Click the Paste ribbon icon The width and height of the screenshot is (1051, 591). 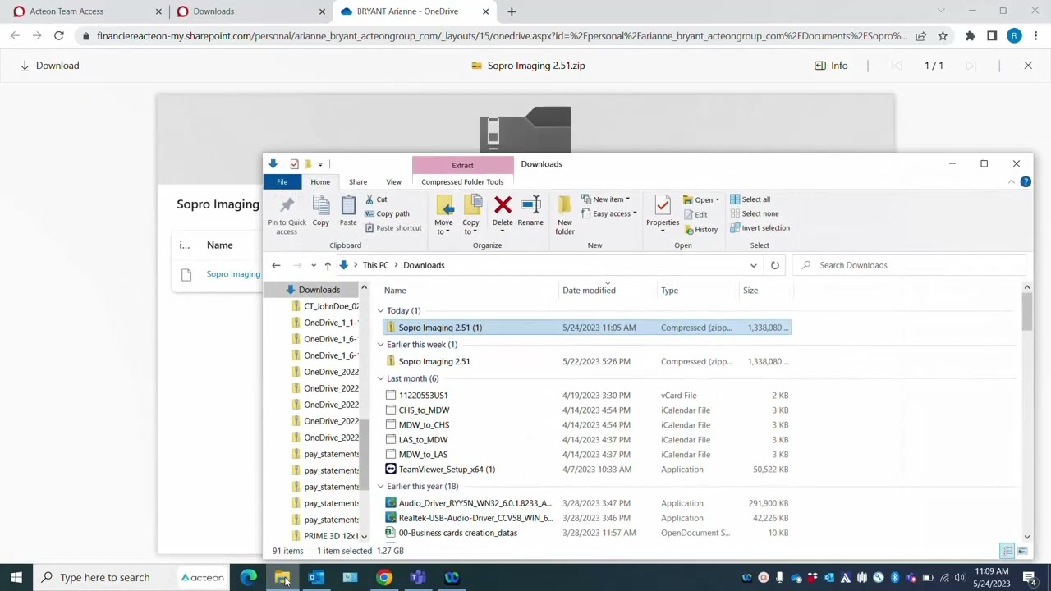coord(348,205)
